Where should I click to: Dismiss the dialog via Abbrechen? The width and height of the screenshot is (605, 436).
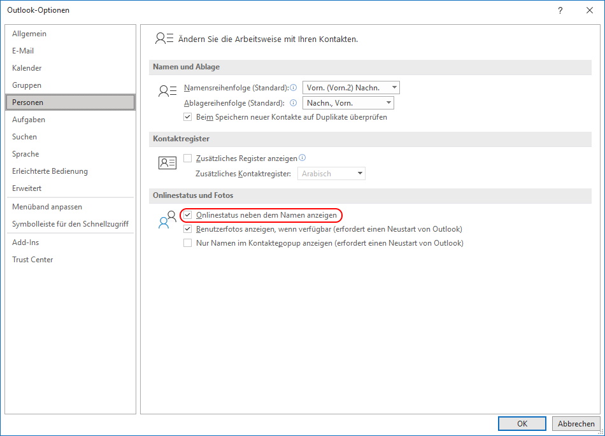(x=575, y=423)
